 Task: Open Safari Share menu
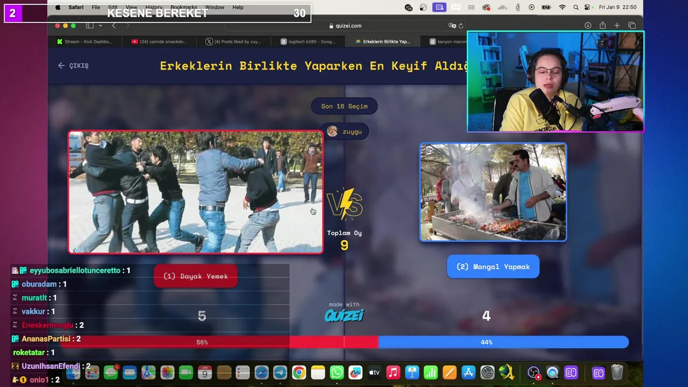[603, 25]
